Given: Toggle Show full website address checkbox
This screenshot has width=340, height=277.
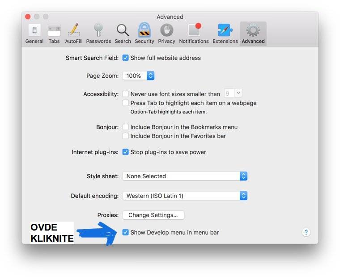Looking at the screenshot, I should [x=126, y=58].
